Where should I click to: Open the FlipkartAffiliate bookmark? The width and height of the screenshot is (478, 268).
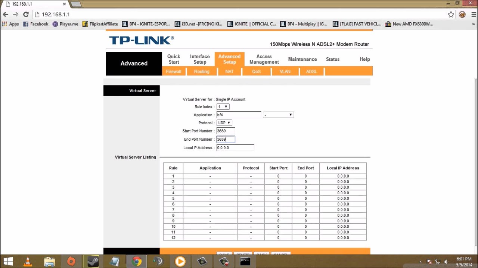coord(100,24)
